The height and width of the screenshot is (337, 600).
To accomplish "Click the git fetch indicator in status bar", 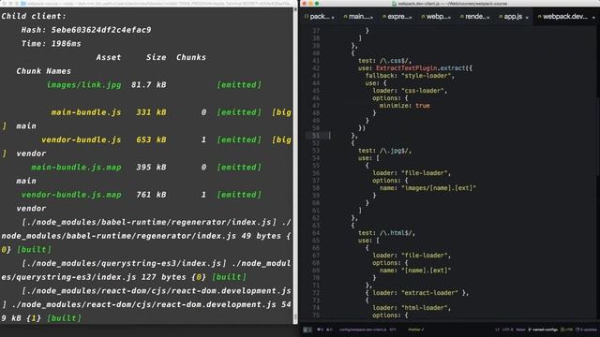I will (566, 330).
